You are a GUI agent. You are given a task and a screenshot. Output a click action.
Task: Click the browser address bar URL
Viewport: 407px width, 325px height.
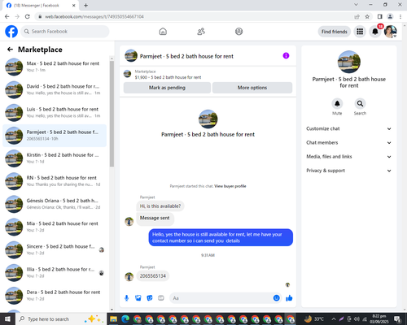pos(94,16)
